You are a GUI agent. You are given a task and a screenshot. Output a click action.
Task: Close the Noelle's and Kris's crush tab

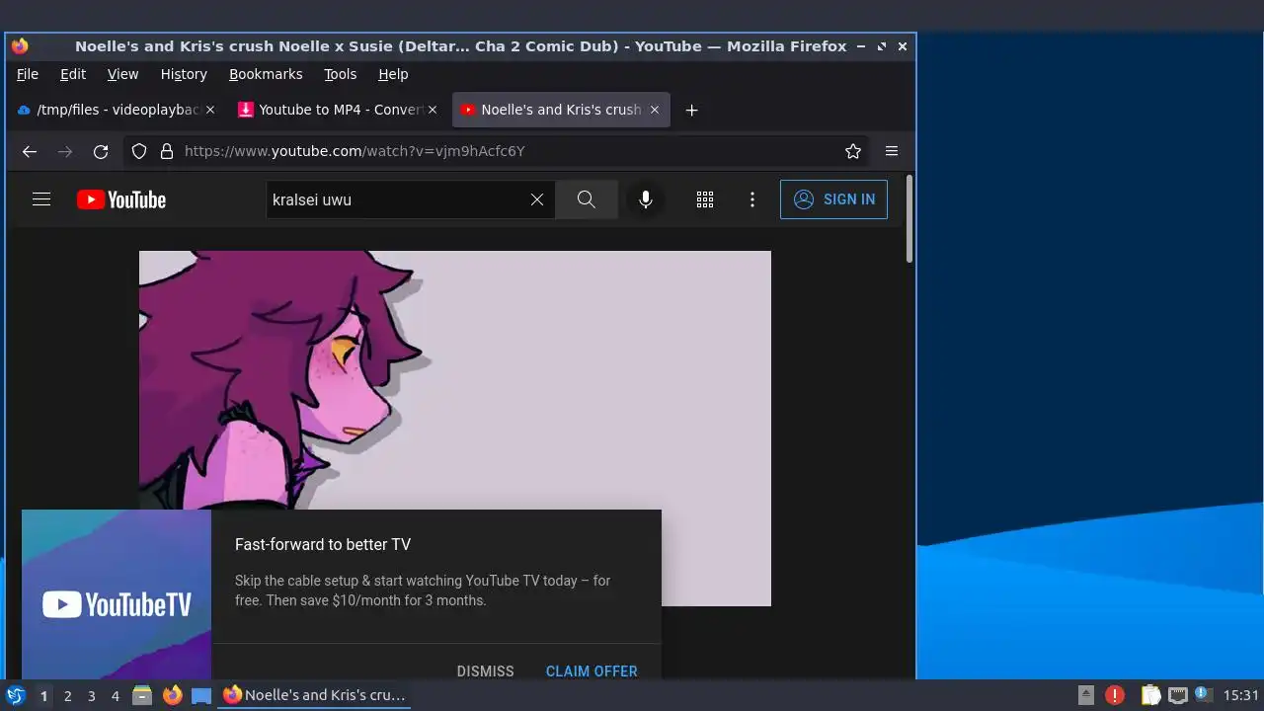[x=654, y=110]
